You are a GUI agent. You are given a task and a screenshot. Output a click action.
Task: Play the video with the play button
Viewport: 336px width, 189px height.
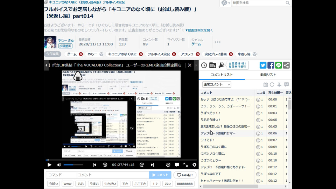[x=49, y=165]
